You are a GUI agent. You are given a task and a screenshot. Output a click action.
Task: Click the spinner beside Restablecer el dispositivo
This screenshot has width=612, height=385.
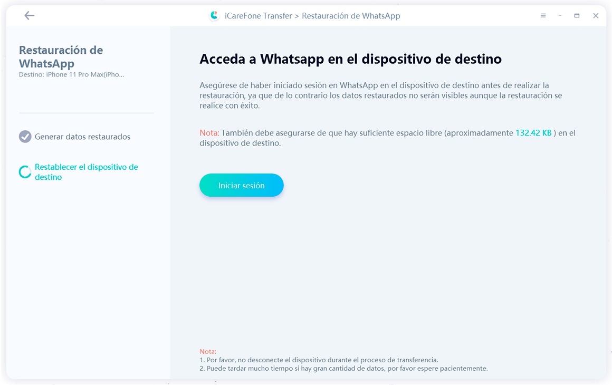pyautogui.click(x=25, y=172)
